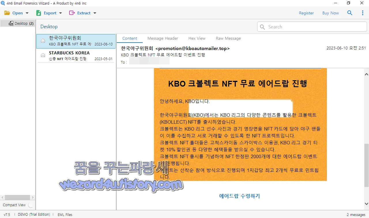Switch to the Raw Message tab

click(x=228, y=38)
